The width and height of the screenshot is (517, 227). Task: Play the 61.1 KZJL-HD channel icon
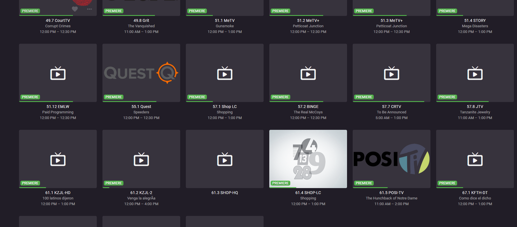pos(58,159)
